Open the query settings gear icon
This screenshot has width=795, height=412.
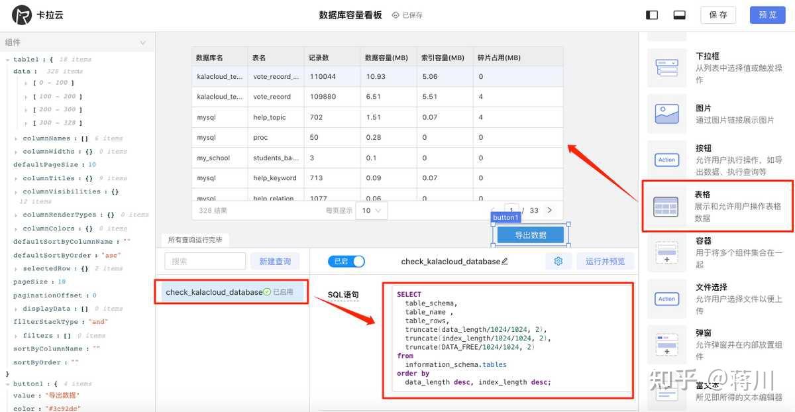(558, 261)
